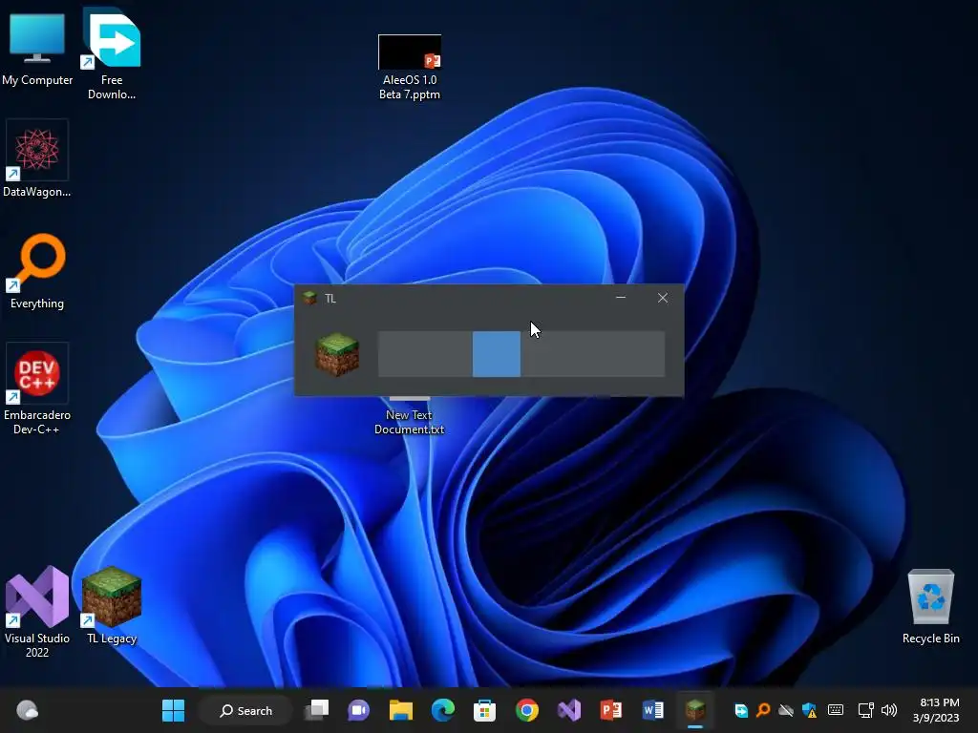Image resolution: width=978 pixels, height=733 pixels.
Task: Open Task View from taskbar
Action: tap(317, 710)
